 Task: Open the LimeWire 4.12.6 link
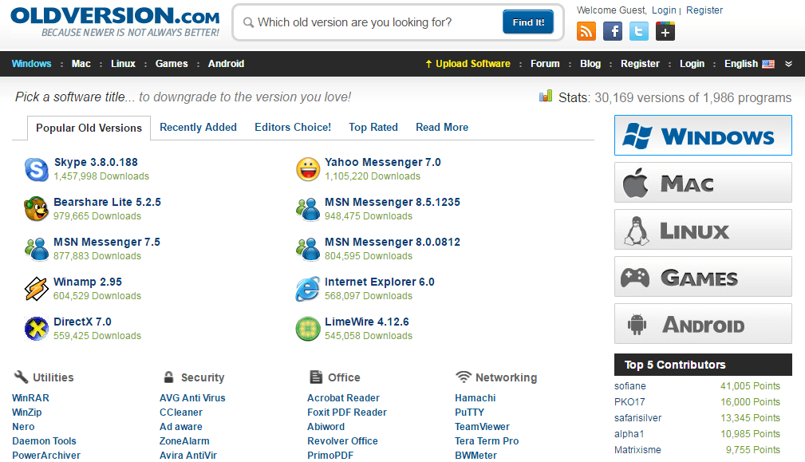coord(367,322)
